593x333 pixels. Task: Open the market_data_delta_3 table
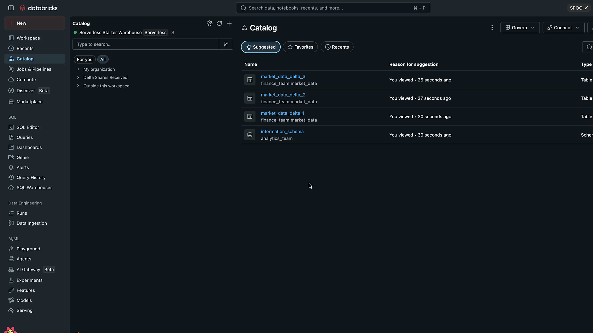coord(283,76)
